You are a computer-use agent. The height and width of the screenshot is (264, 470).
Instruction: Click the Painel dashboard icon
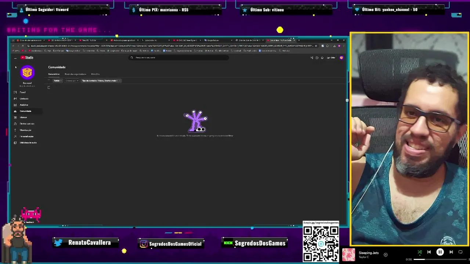(x=15, y=92)
